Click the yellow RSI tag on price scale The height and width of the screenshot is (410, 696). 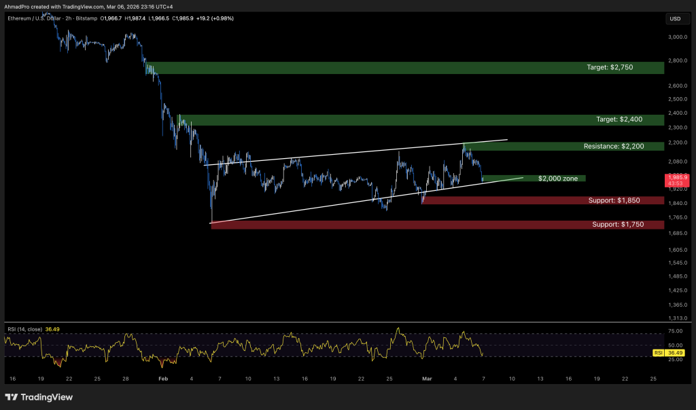click(x=658, y=353)
